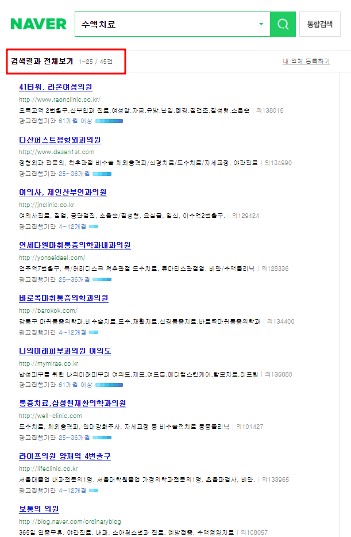Click 4~12개월 text under 제인산부인과의원
Viewport: 351px width, 537px height.
coord(72,227)
